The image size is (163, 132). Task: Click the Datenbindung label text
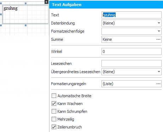click(63, 23)
